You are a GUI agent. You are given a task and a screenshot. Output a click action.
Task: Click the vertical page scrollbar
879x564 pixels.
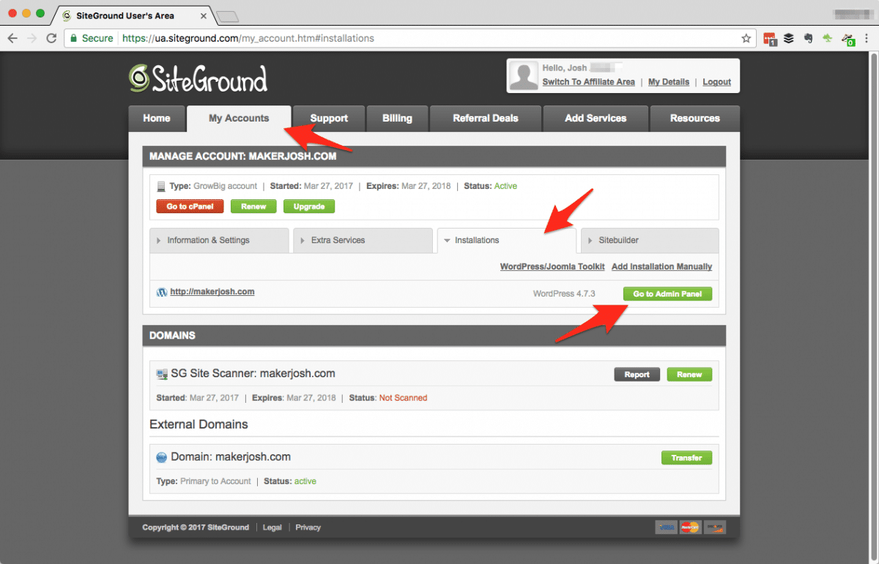(x=874, y=308)
